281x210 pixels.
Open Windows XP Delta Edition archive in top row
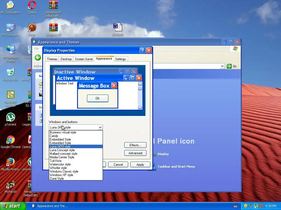(53, 9)
